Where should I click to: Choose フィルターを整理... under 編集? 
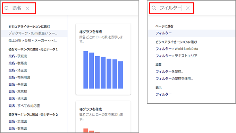tap(169, 72)
